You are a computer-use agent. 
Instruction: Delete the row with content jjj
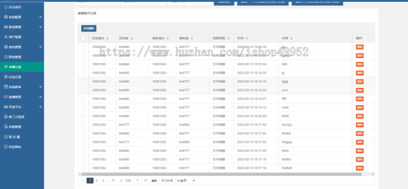point(359,73)
